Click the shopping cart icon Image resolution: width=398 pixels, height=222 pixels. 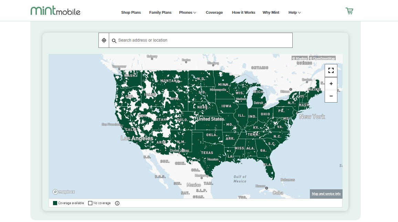click(349, 11)
